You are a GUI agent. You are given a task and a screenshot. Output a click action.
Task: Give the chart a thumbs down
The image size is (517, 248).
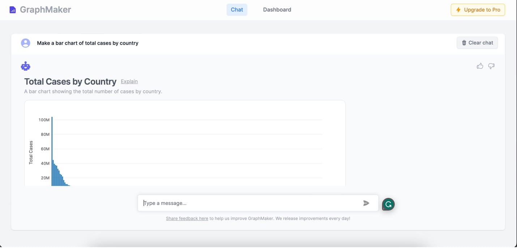[491, 66]
